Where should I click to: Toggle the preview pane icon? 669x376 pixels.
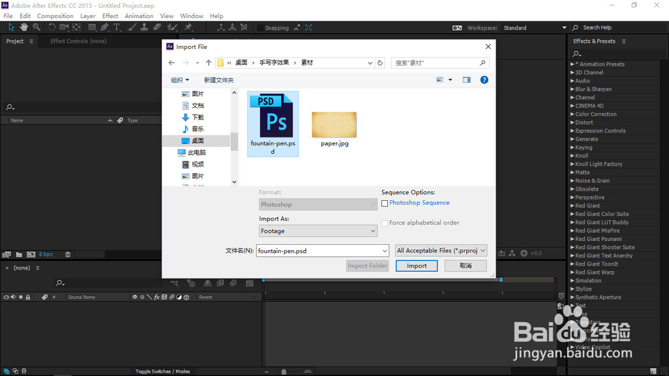pyautogui.click(x=466, y=80)
